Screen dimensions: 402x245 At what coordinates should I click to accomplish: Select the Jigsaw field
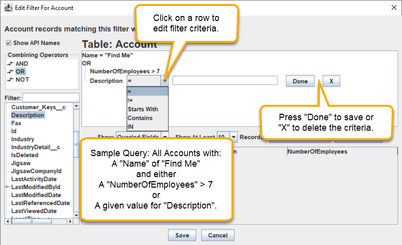[21, 163]
